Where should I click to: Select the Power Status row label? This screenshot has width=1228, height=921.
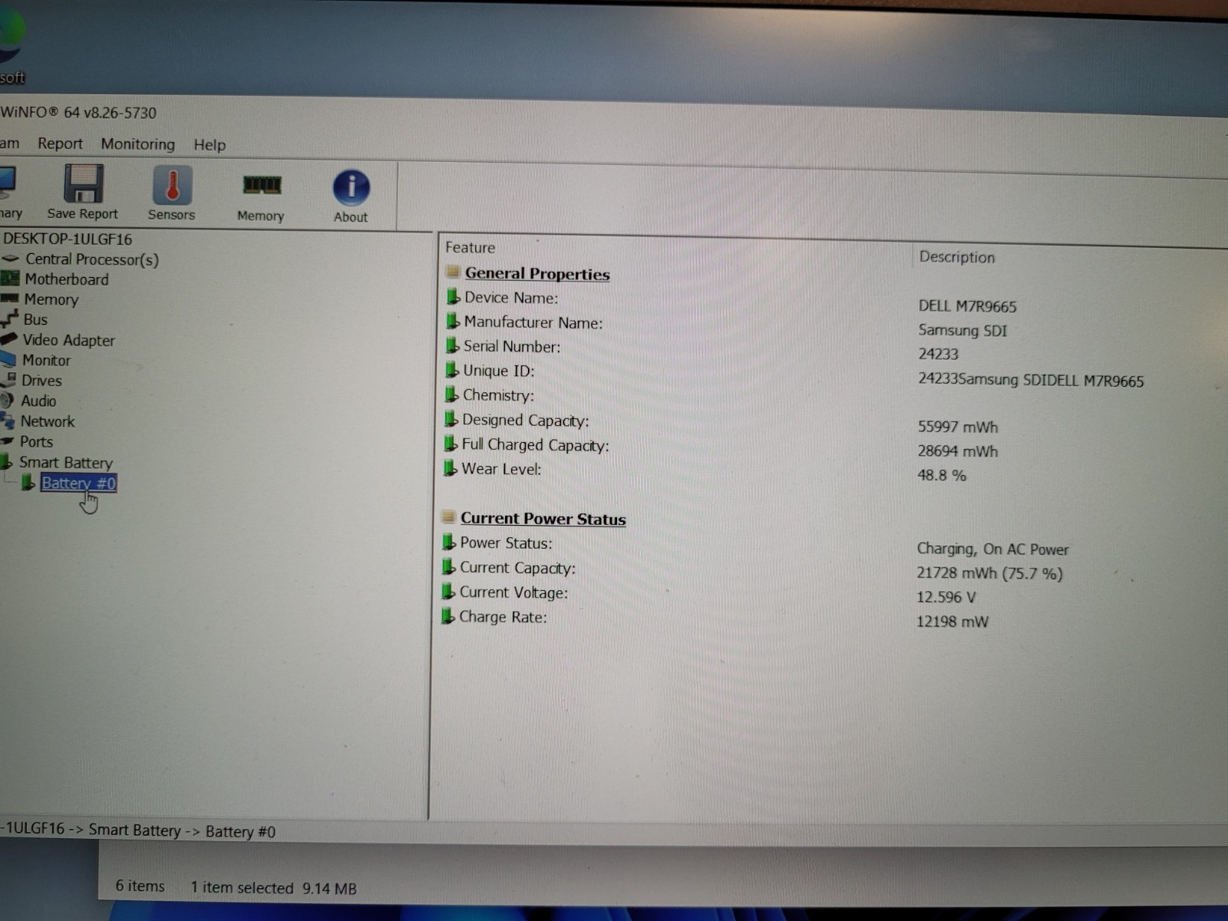click(x=506, y=543)
